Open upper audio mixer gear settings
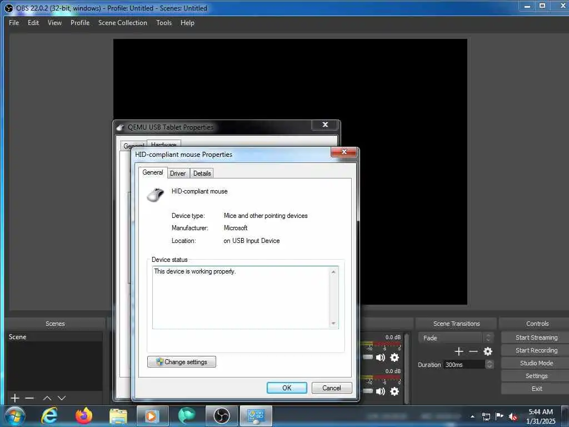The width and height of the screenshot is (569, 427). tap(395, 358)
